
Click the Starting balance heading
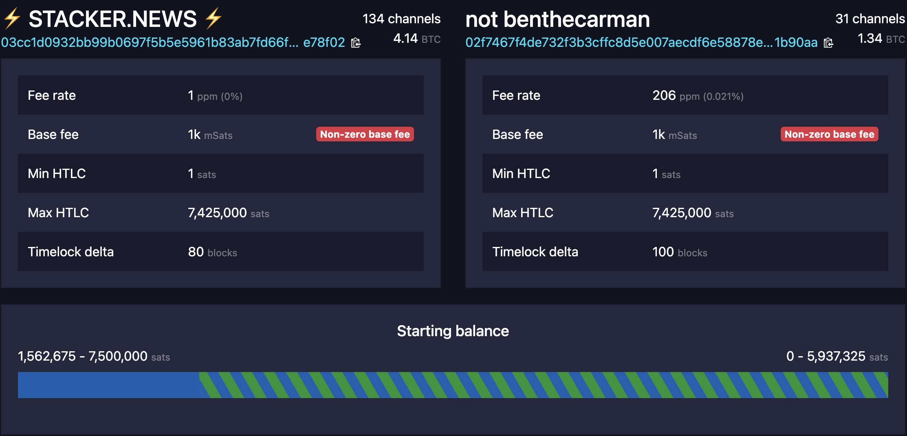pos(453,331)
